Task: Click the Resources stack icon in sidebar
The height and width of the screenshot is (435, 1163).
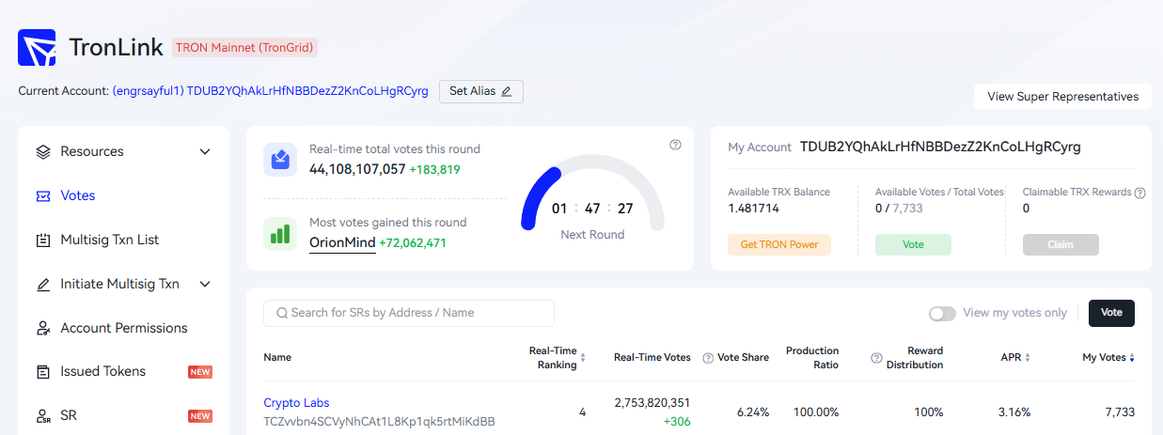Action: (43, 151)
